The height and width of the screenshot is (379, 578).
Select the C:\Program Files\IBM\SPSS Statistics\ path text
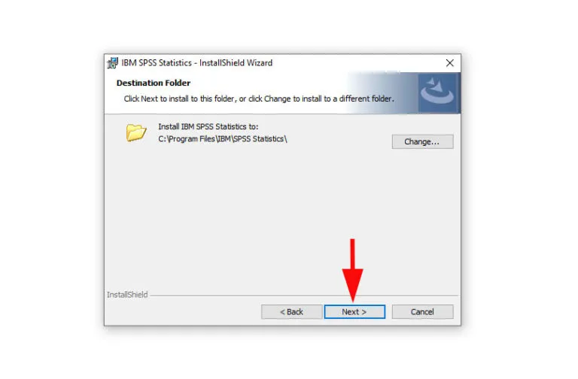[x=223, y=139]
